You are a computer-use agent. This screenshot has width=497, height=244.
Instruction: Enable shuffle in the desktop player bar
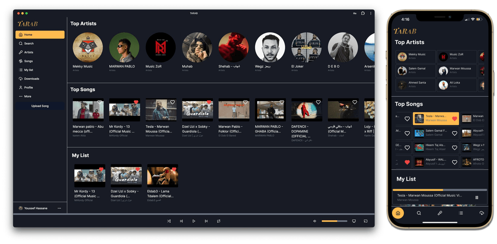click(x=169, y=221)
